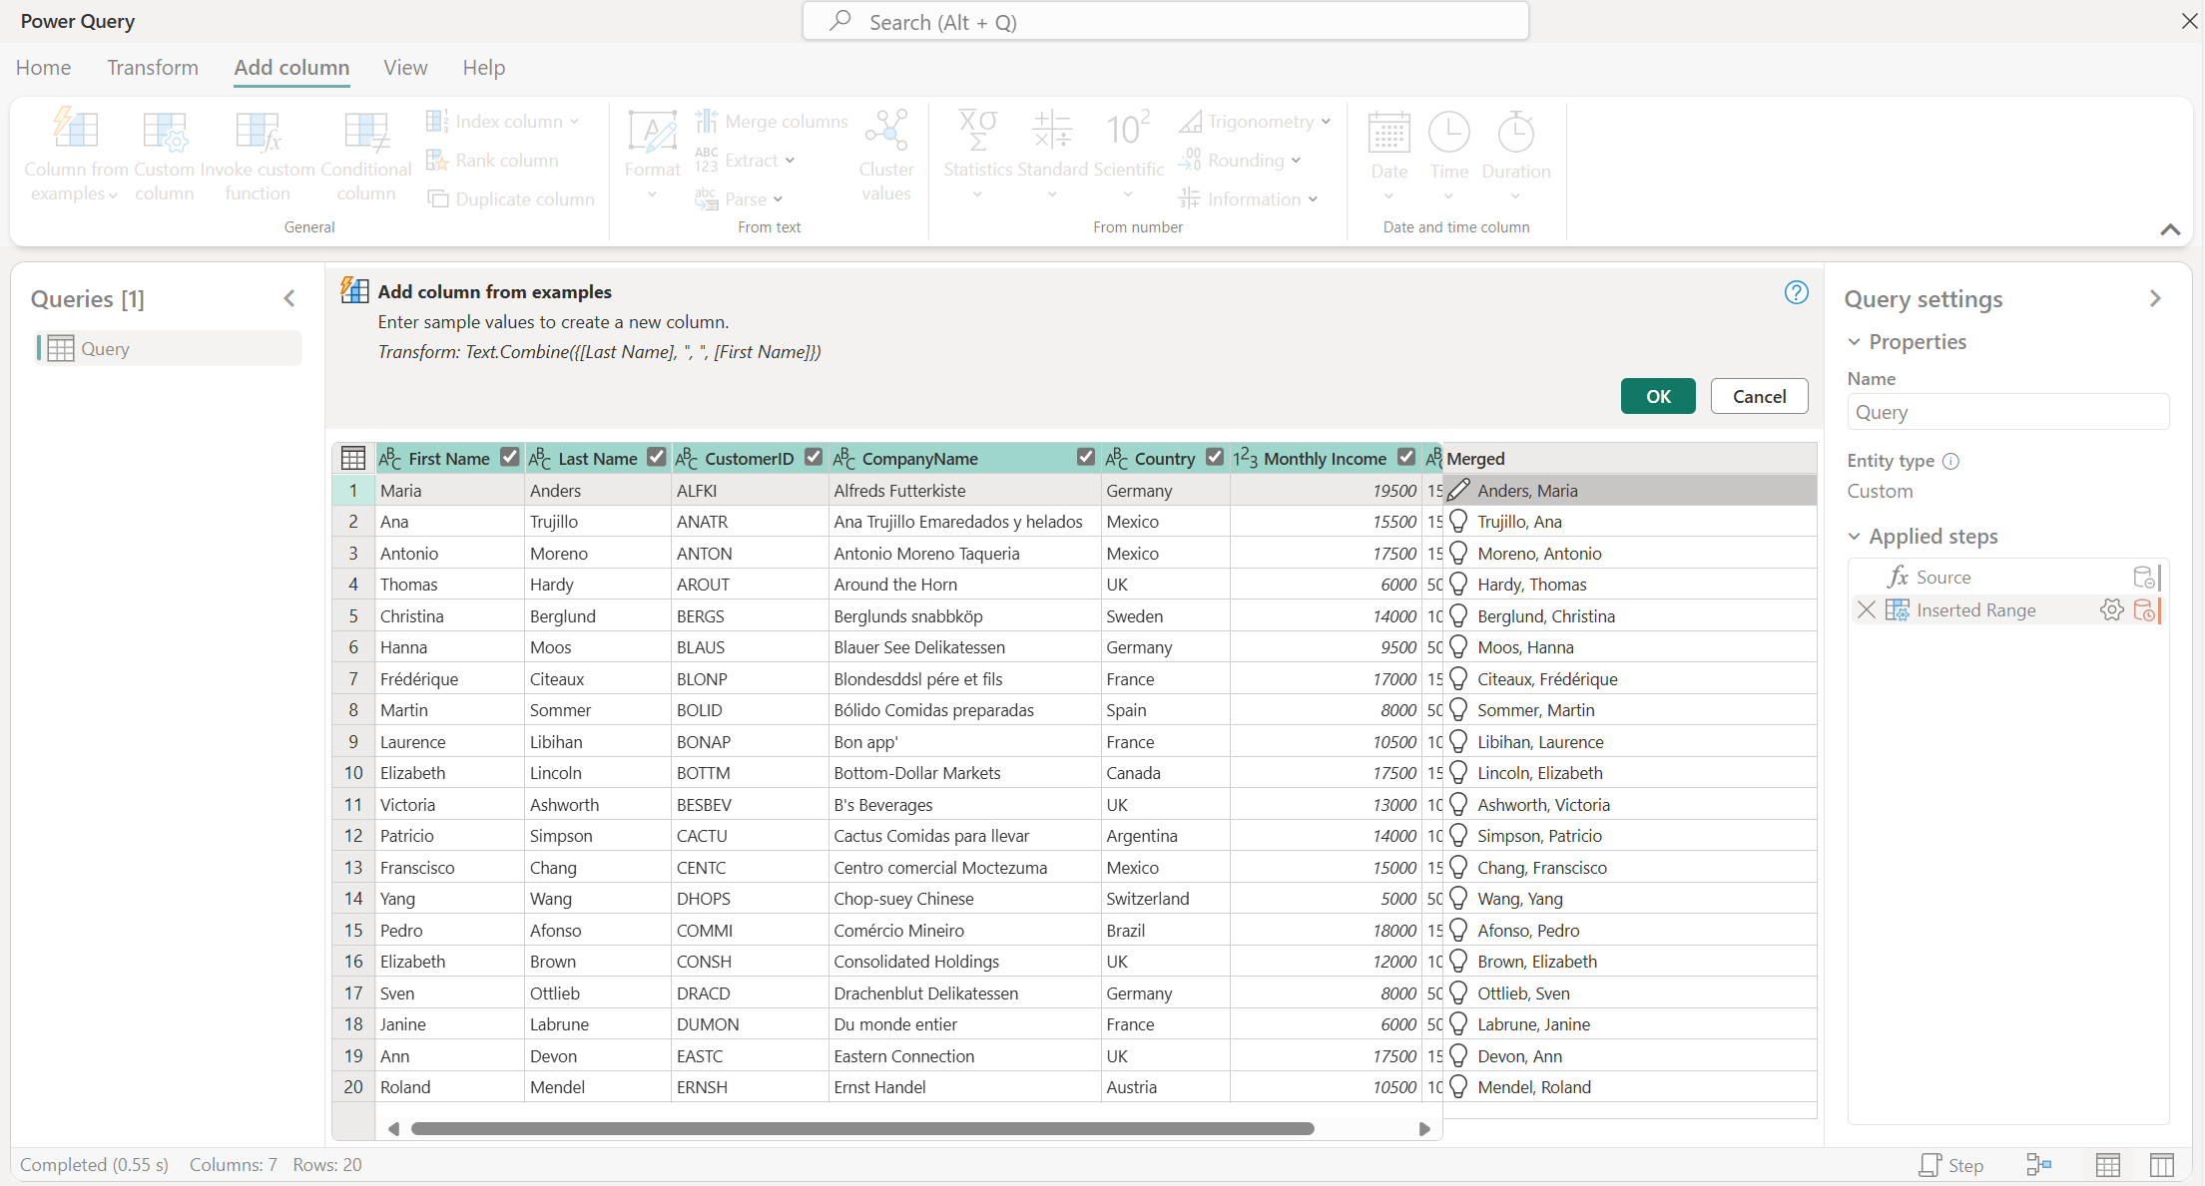Click the OK button to confirm
The image size is (2205, 1186).
1657,396
